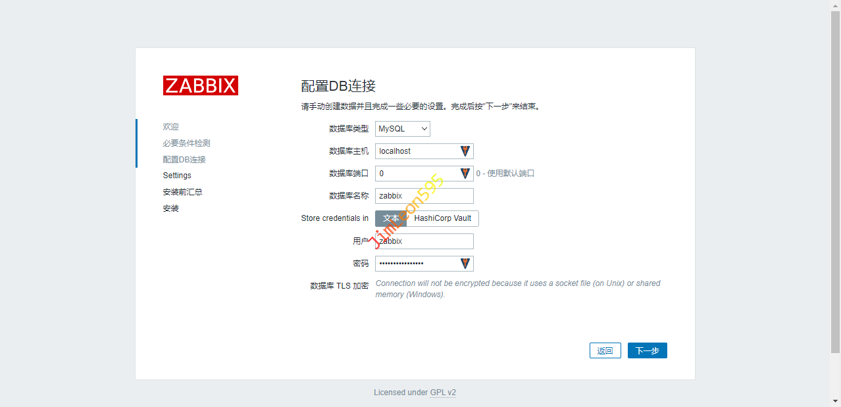
Task: Open the GPL v2 license link
Action: point(443,393)
